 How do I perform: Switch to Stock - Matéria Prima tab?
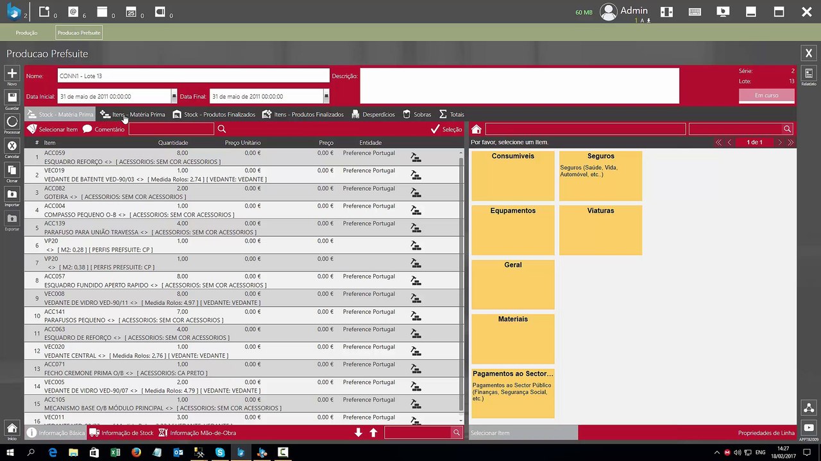tap(60, 115)
